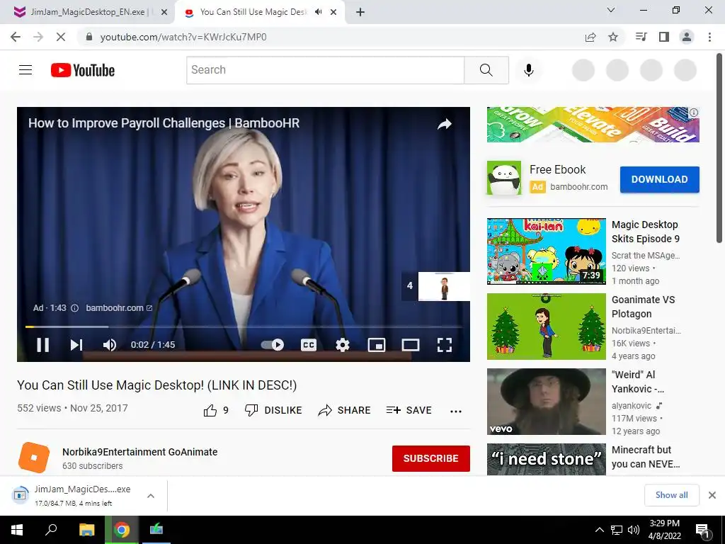This screenshot has width=725, height=544.
Task: Activate miniplayer icon in video controls
Action: 377,345
